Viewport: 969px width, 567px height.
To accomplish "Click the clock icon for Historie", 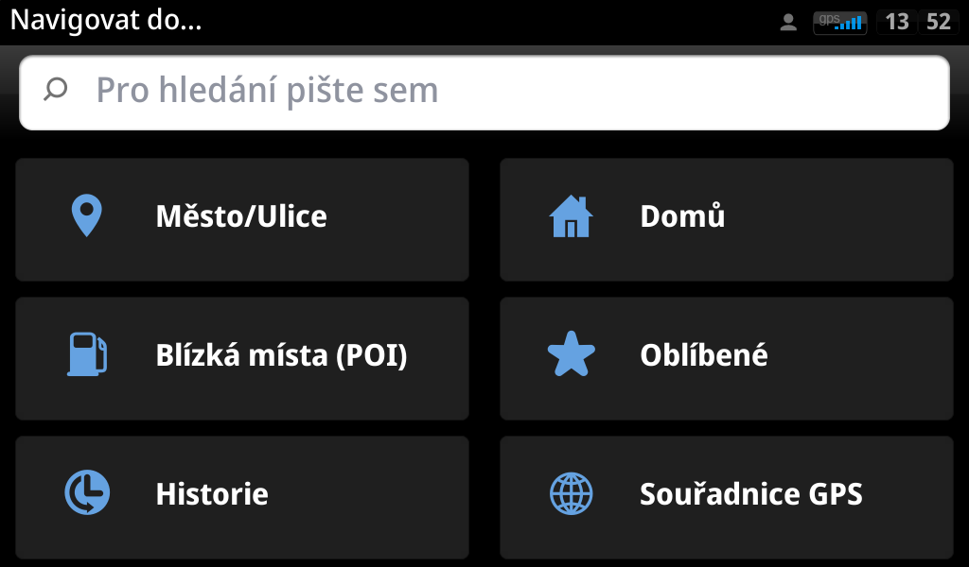I will click(87, 493).
